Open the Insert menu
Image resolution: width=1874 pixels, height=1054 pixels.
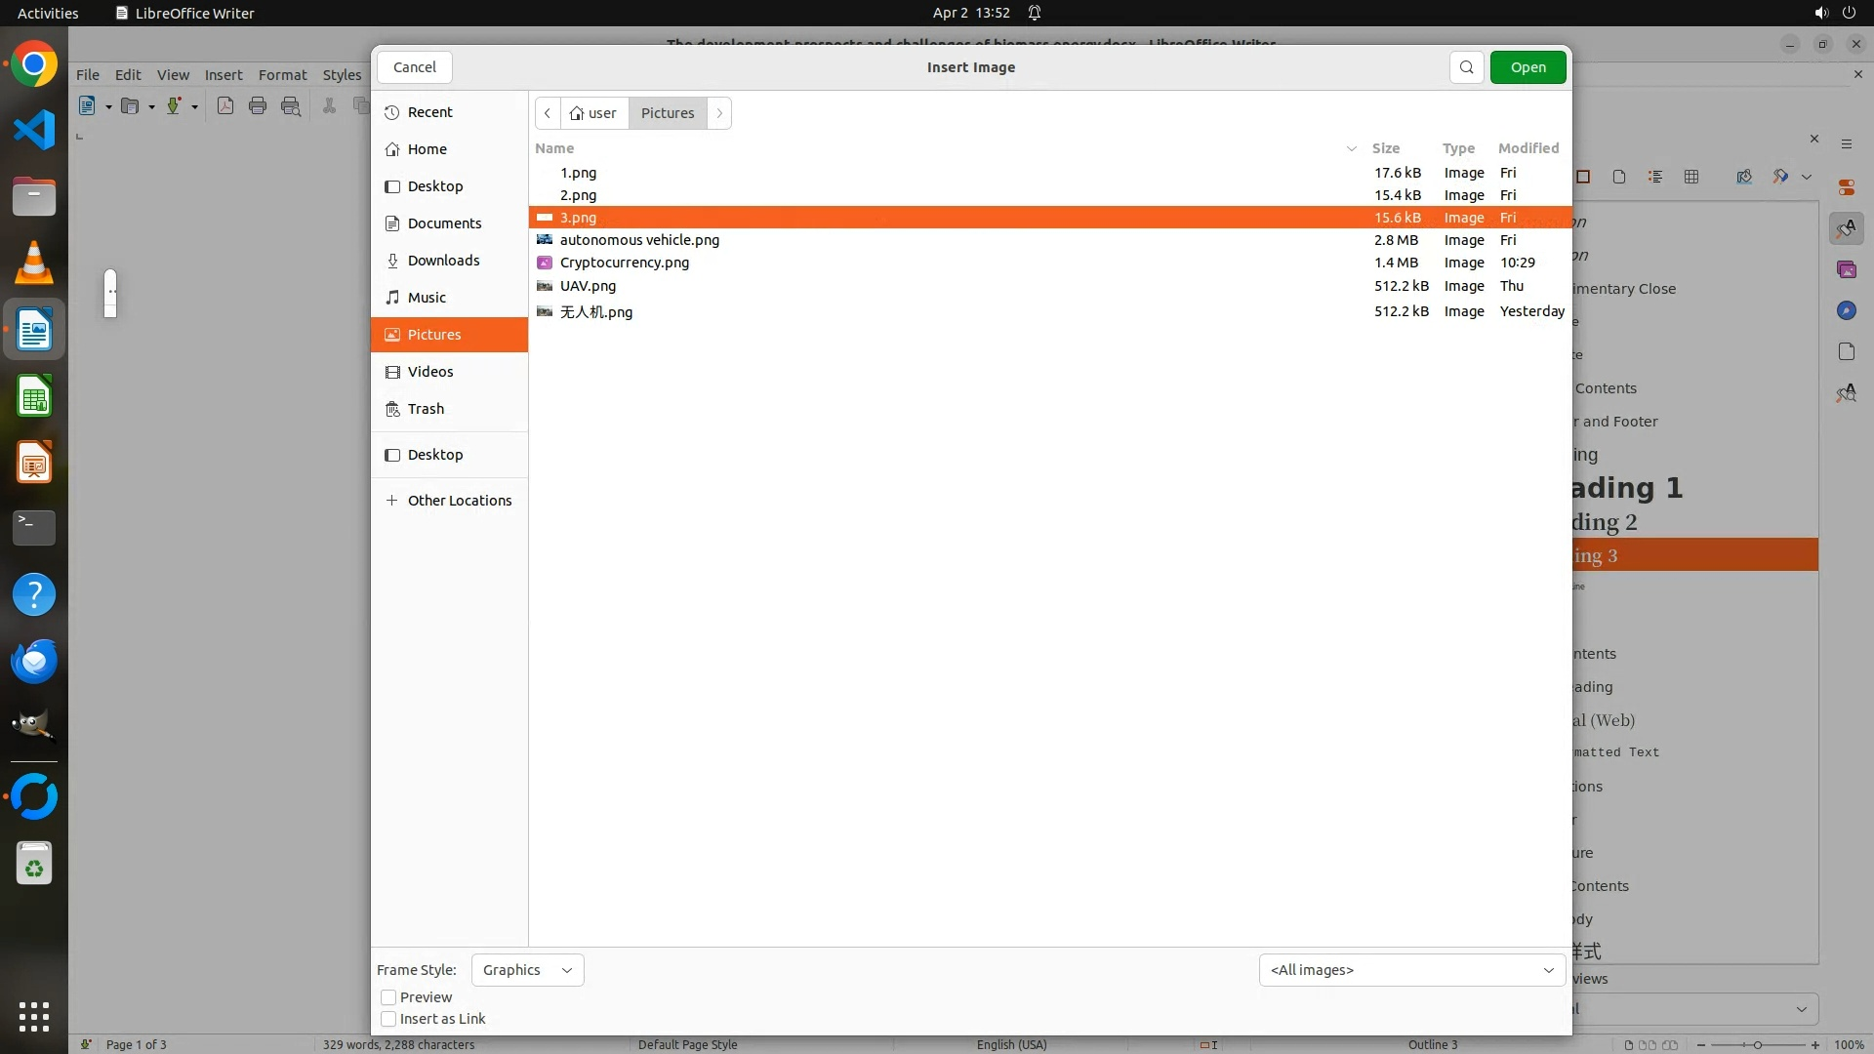click(x=223, y=75)
